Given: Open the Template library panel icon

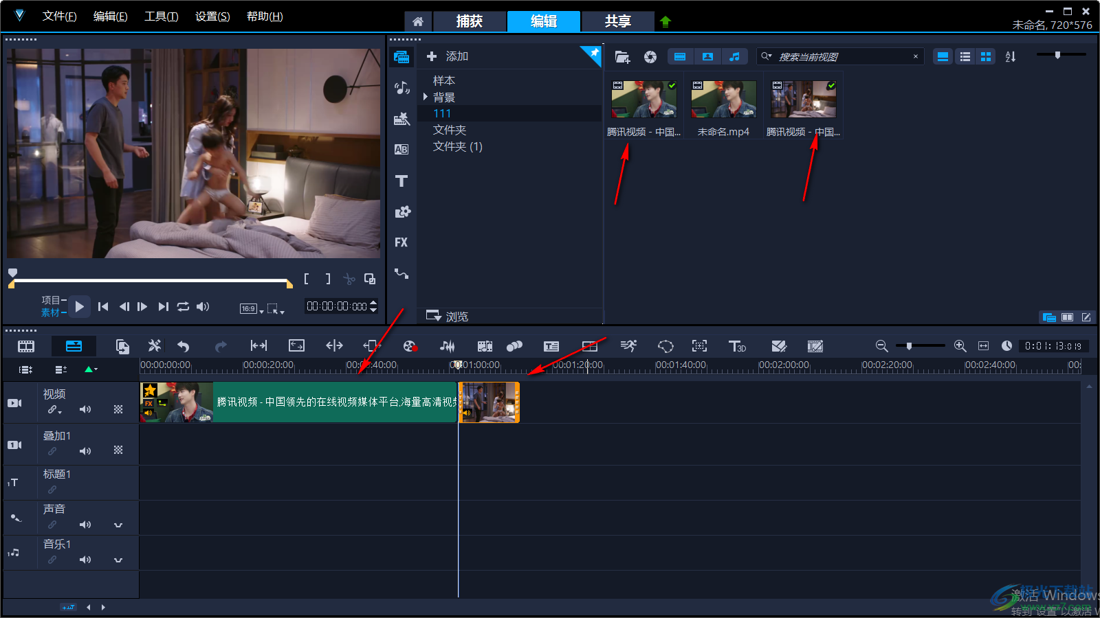Looking at the screenshot, I should point(401,119).
